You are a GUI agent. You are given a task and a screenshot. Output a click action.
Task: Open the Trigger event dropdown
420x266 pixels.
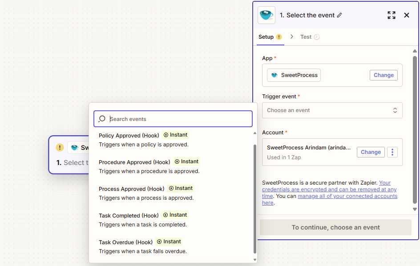[332, 110]
